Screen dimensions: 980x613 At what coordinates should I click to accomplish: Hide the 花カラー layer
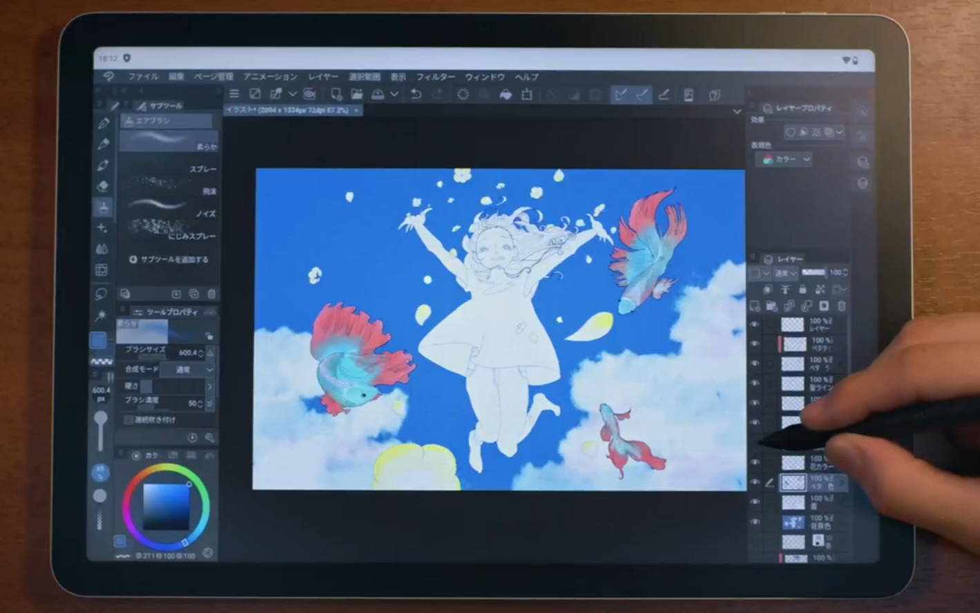point(755,462)
